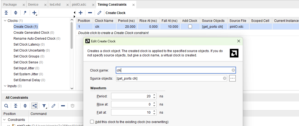Toggle Add Clock checkbox in clk row
Screen dimensions: 299x126
coord(190,26)
